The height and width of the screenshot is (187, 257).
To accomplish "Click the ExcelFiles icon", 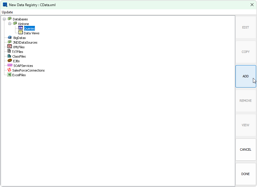I will point(9,75).
